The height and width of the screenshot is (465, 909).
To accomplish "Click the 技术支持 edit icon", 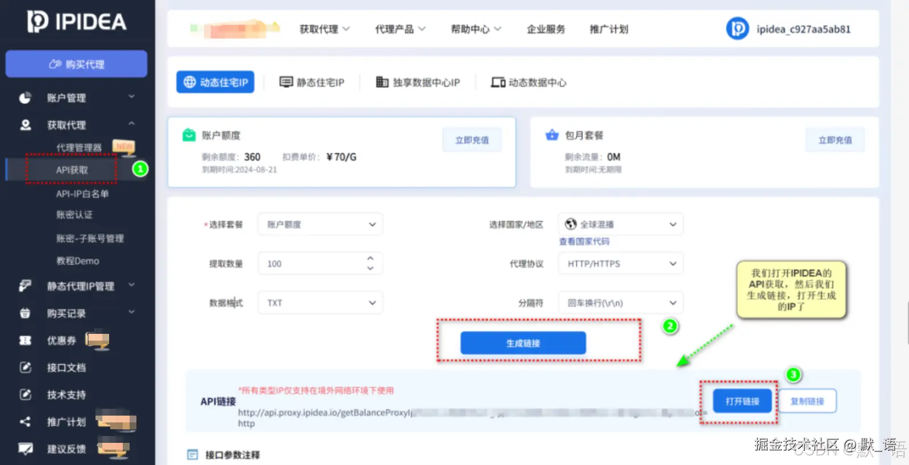I will point(25,395).
